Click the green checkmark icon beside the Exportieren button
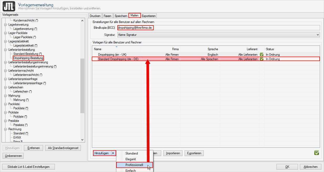The image size is (324, 172). (317, 153)
